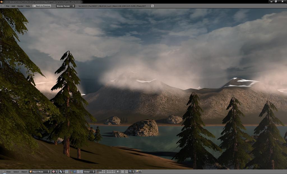Image resolution: width=287 pixels, height=174 pixels.
Task: Click the OpenGL render image icon
Action: [x=137, y=172]
